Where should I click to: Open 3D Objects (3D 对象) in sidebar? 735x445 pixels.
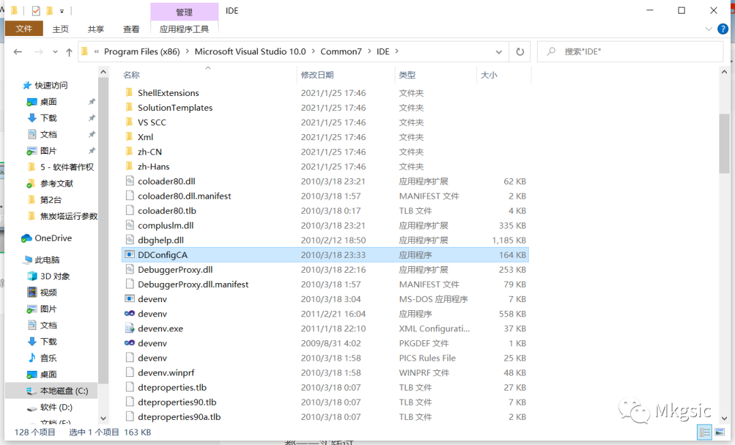[55, 276]
